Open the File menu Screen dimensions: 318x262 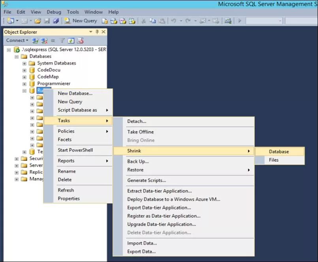point(8,12)
